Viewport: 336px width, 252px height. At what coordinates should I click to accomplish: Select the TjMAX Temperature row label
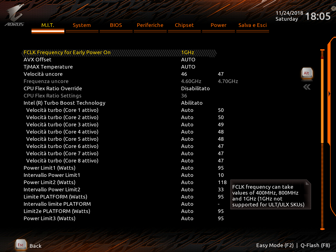pyautogui.click(x=48, y=67)
